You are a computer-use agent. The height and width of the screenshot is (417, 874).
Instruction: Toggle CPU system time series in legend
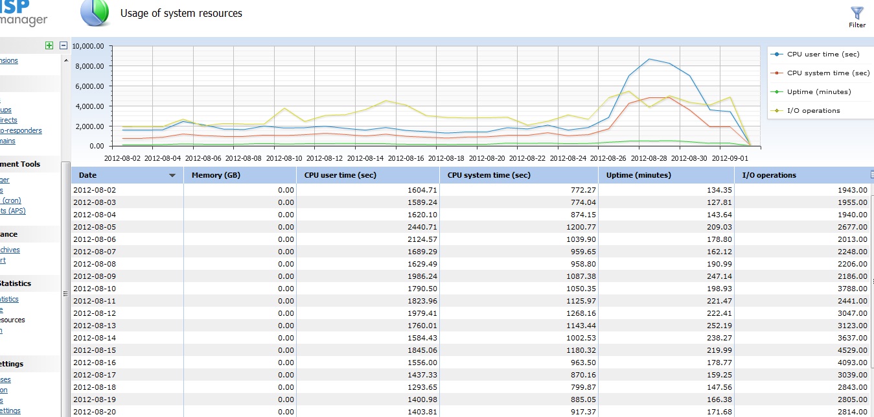[x=823, y=73]
